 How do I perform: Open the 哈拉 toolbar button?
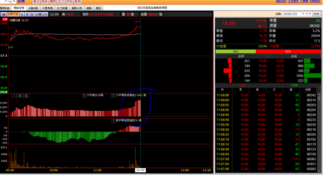[x=70, y=1]
